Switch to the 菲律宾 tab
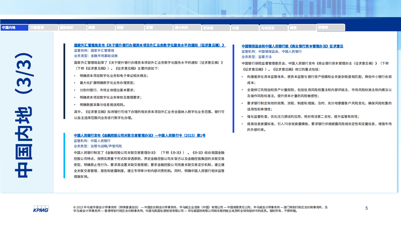401x225 pixels. (x=331, y=27)
